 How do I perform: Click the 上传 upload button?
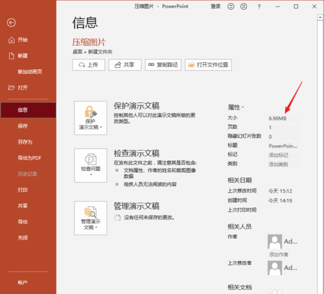(89, 65)
